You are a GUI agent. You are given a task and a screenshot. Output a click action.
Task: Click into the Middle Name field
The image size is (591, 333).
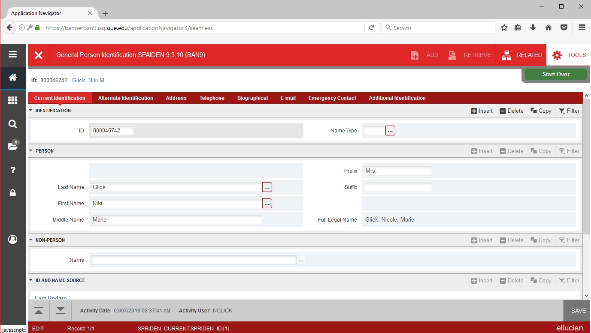(176, 220)
